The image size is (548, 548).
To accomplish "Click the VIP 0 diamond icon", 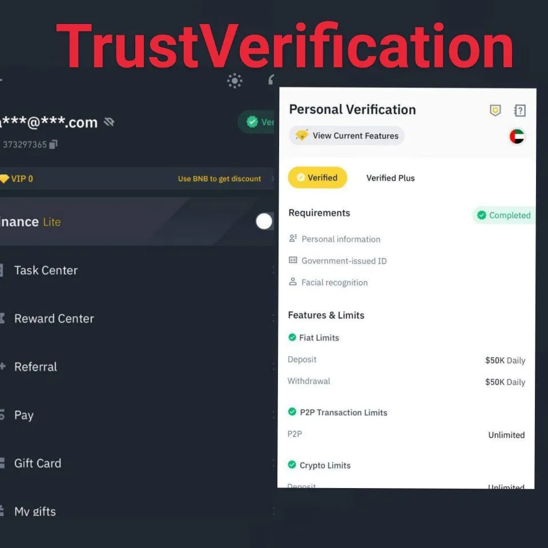I will tap(4, 179).
